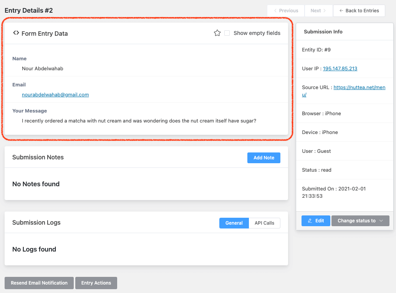Click the left arrow on Back to Entries
This screenshot has width=396, height=293.
341,11
